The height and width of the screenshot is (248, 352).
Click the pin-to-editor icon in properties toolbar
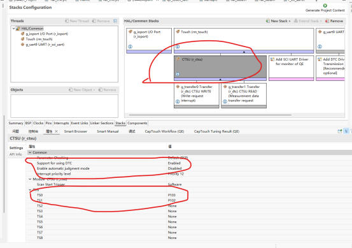[x=340, y=131]
